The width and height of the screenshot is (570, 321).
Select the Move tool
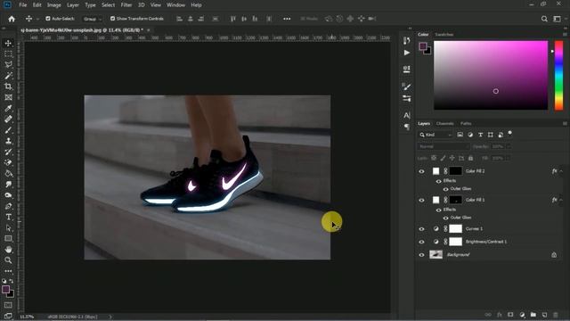[x=8, y=43]
